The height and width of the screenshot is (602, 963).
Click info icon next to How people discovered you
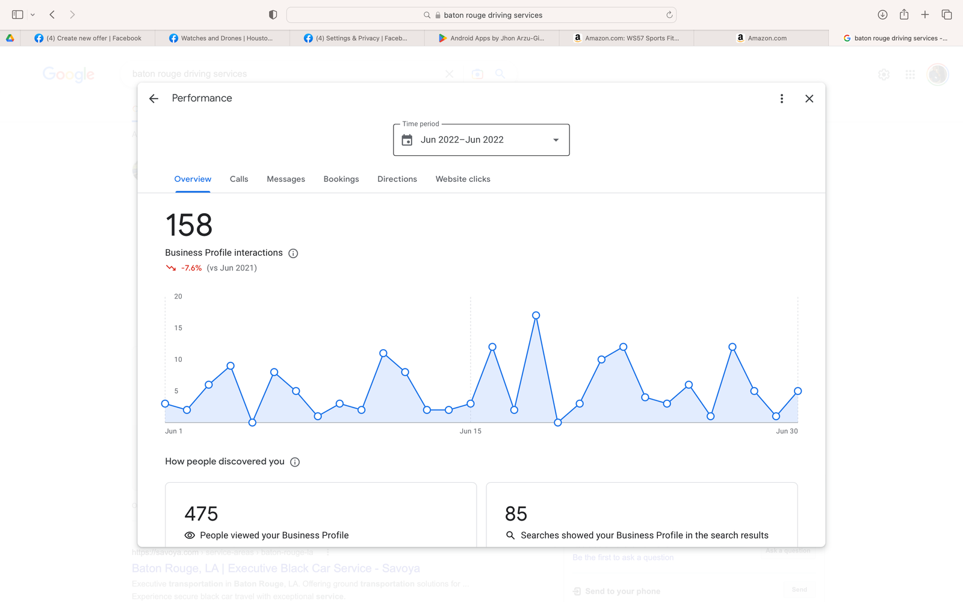tap(295, 462)
